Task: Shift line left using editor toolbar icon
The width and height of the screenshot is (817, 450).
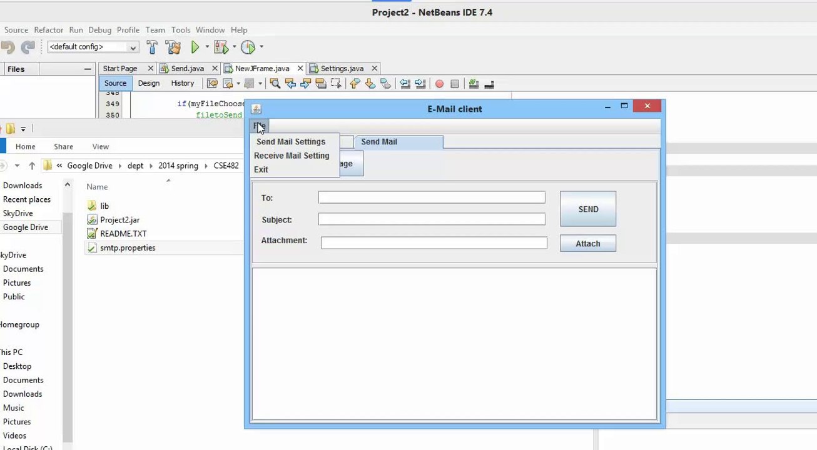Action: point(405,84)
